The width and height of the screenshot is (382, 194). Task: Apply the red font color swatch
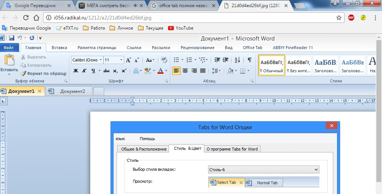coord(161,71)
